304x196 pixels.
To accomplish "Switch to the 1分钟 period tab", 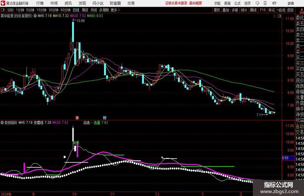I will pyautogui.click(x=20, y=10).
